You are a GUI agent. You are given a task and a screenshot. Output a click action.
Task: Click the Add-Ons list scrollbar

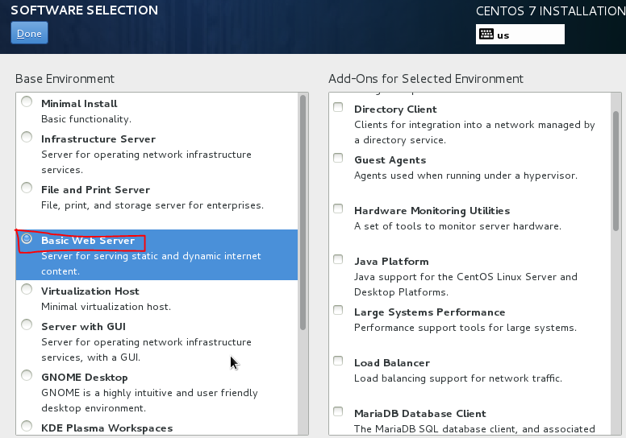616,171
